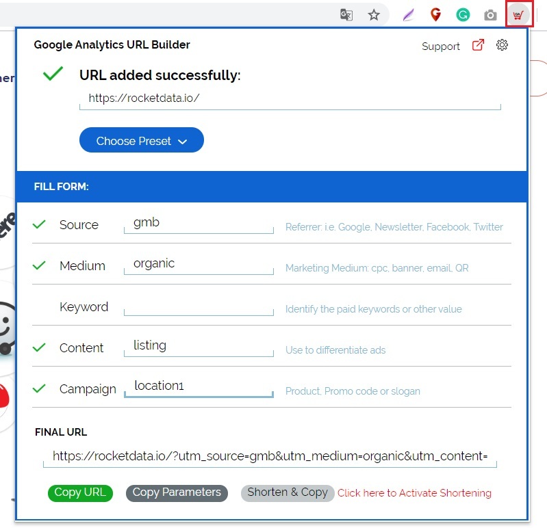The height and width of the screenshot is (528, 547).
Task: Edit the added URL field https://rocketdata.io/
Action: coord(290,99)
